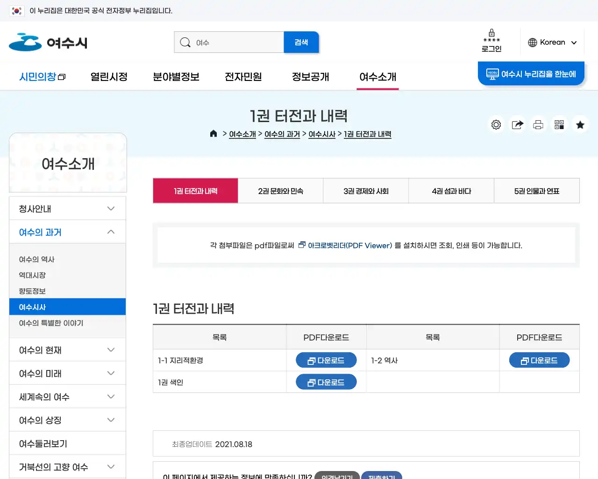Click the share icon
Screen dimensions: 598x479
click(518, 124)
